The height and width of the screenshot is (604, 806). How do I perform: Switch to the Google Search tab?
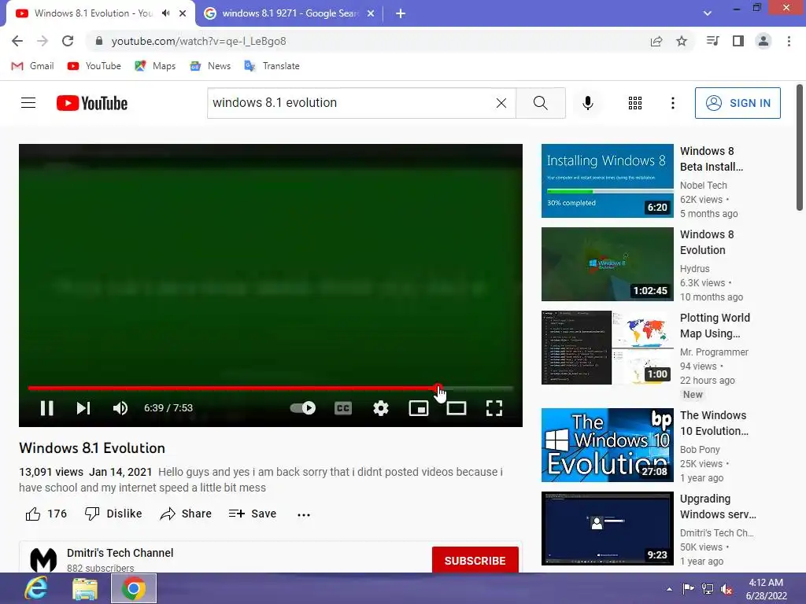pyautogui.click(x=288, y=13)
